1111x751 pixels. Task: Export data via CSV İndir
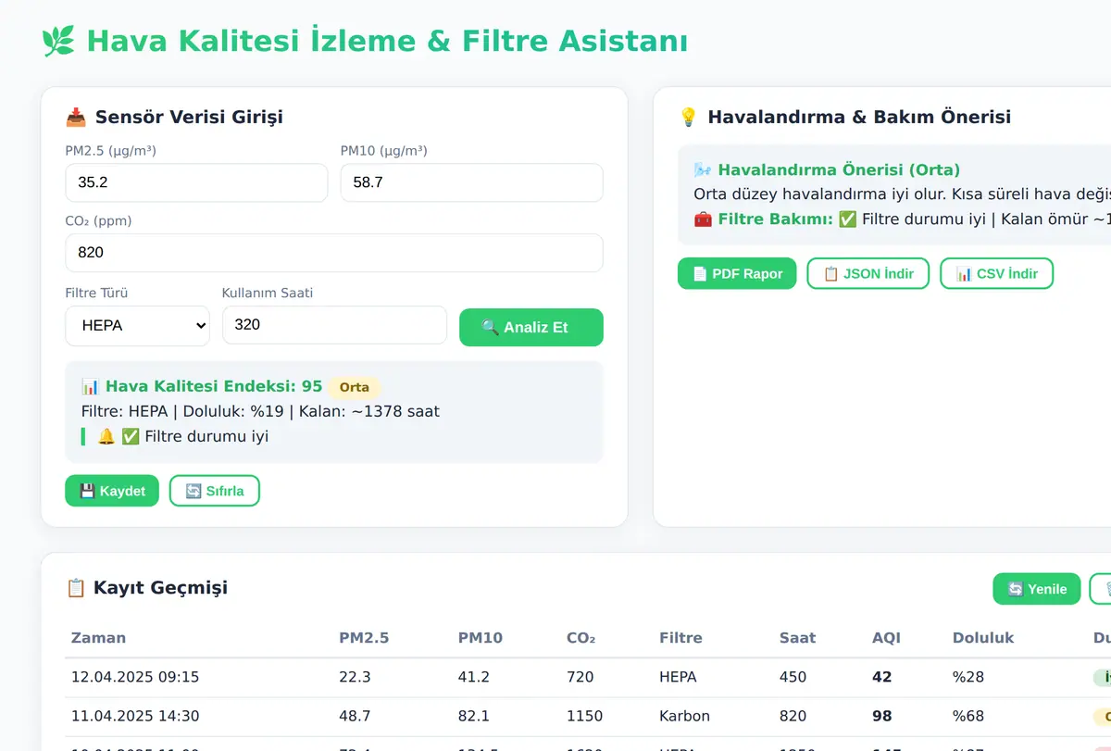pyautogui.click(x=997, y=273)
